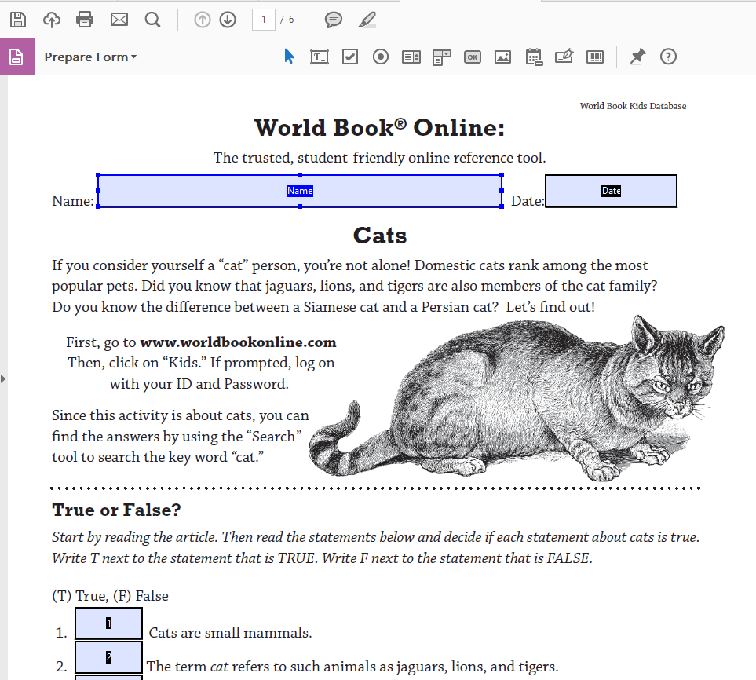
Task: Select form field 1 beside 'Cats are small mammals'
Action: pos(108,623)
